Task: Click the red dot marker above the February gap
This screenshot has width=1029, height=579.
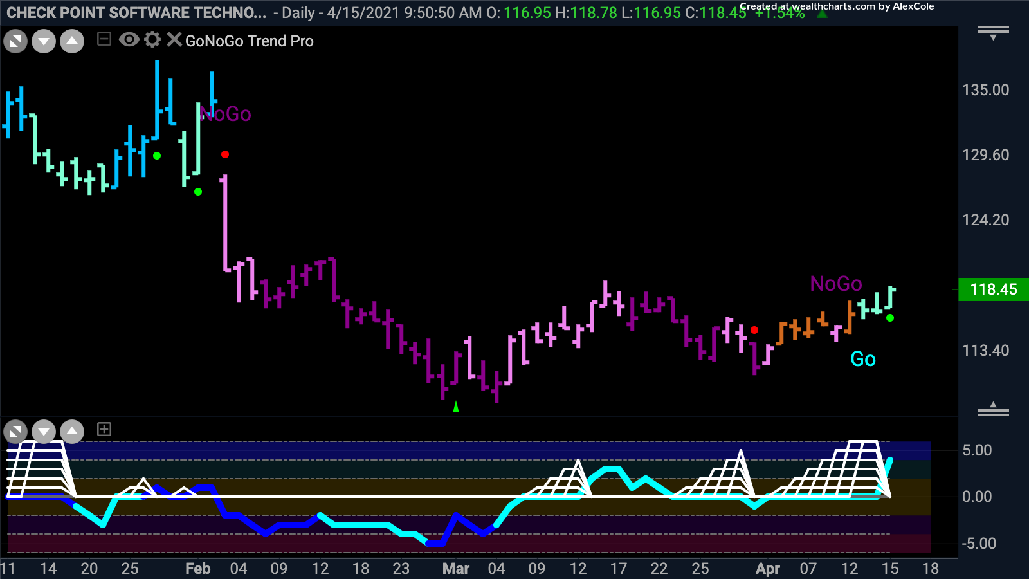Action: [x=224, y=154]
